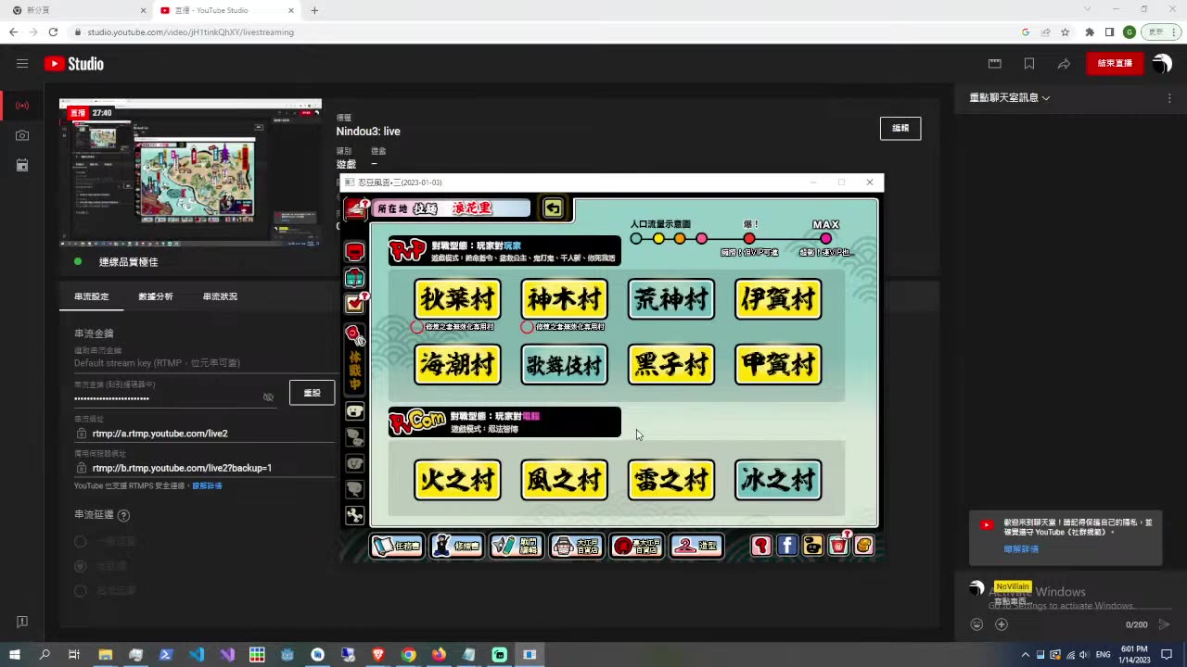
Task: Click the YouTube Studio logo
Action: (74, 64)
